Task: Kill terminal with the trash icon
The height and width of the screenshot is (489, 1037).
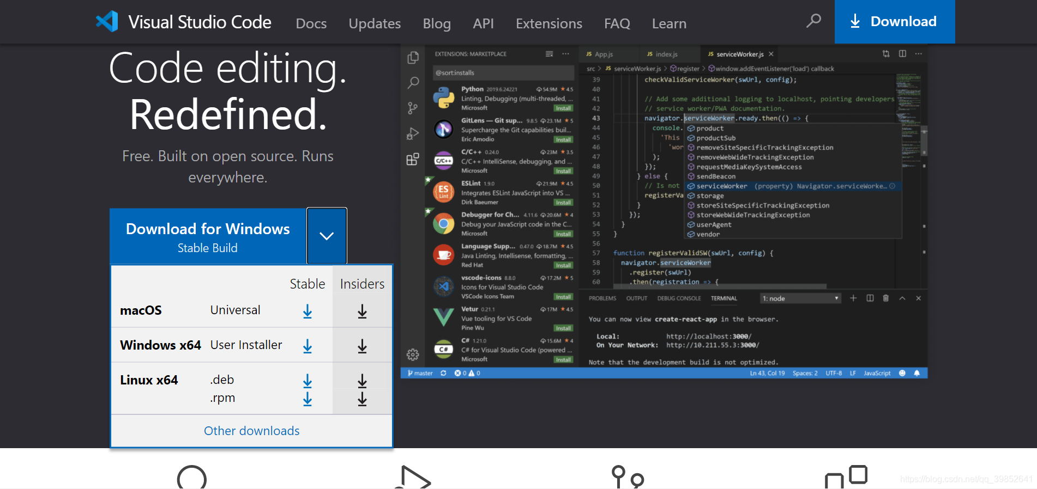Action: [885, 298]
